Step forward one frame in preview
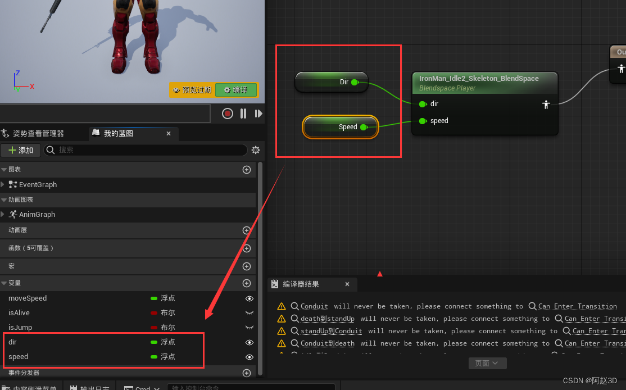Viewport: 626px width, 390px height. coord(258,114)
